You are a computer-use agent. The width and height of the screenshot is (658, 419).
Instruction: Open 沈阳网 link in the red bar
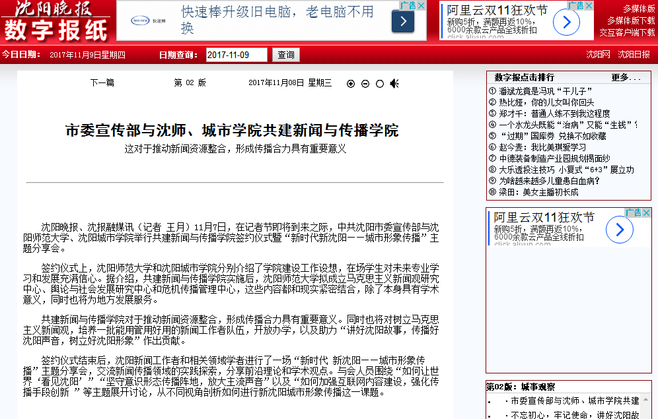598,54
